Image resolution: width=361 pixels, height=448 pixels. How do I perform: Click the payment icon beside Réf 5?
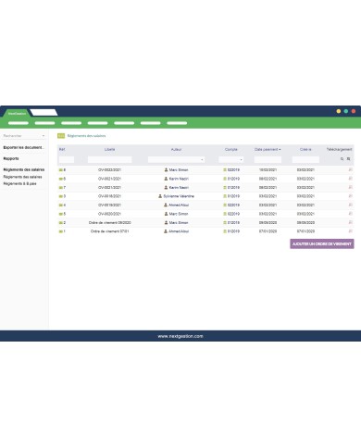tap(61, 214)
